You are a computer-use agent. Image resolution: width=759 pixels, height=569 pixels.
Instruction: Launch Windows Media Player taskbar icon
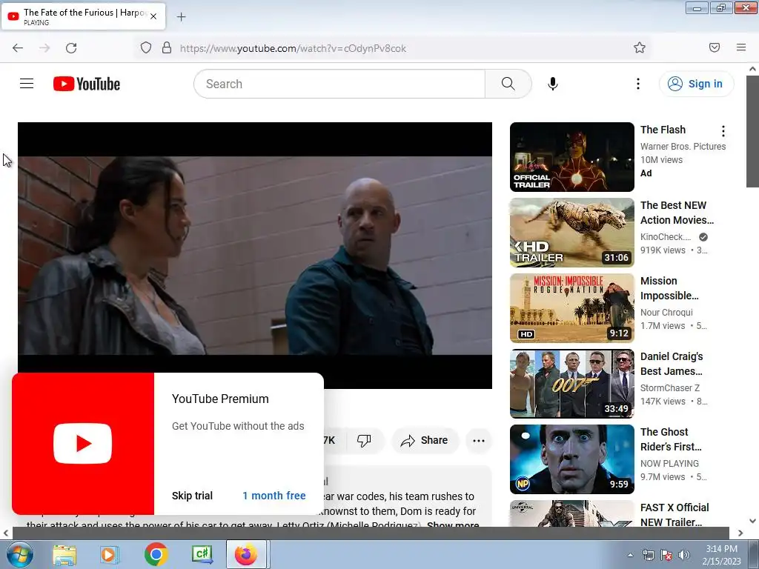109,555
